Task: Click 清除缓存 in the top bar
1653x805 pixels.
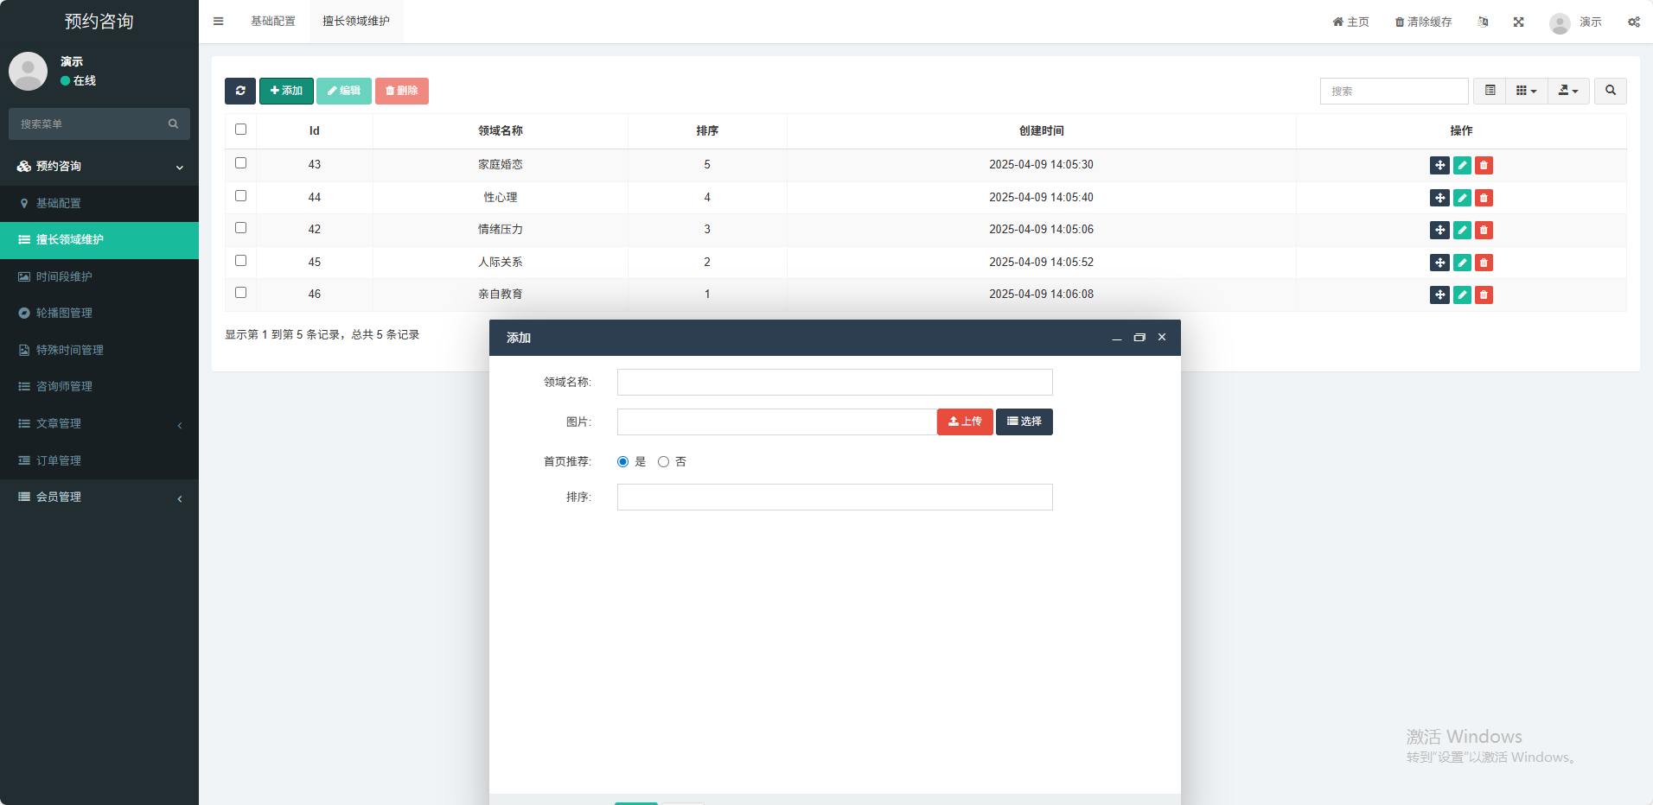Action: 1423,22
